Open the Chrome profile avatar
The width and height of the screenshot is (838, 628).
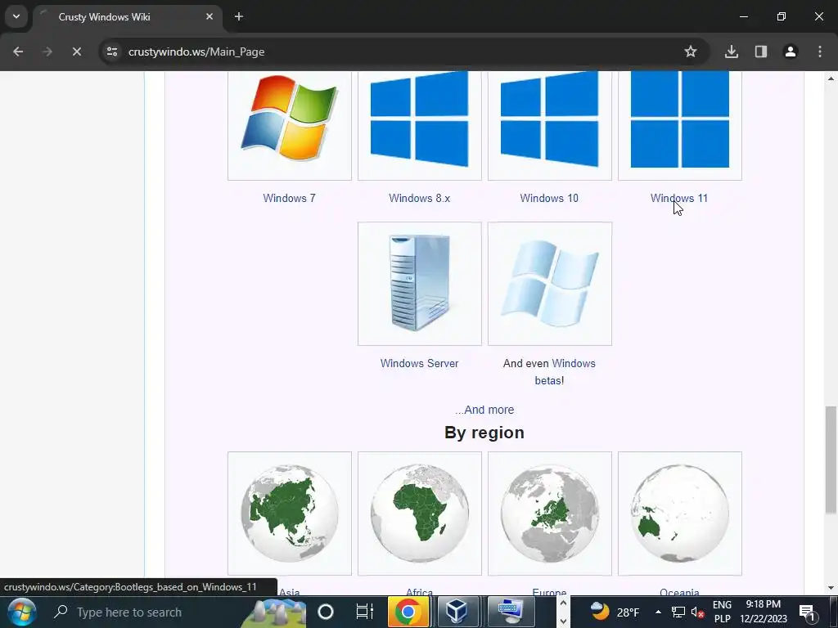[x=791, y=52]
